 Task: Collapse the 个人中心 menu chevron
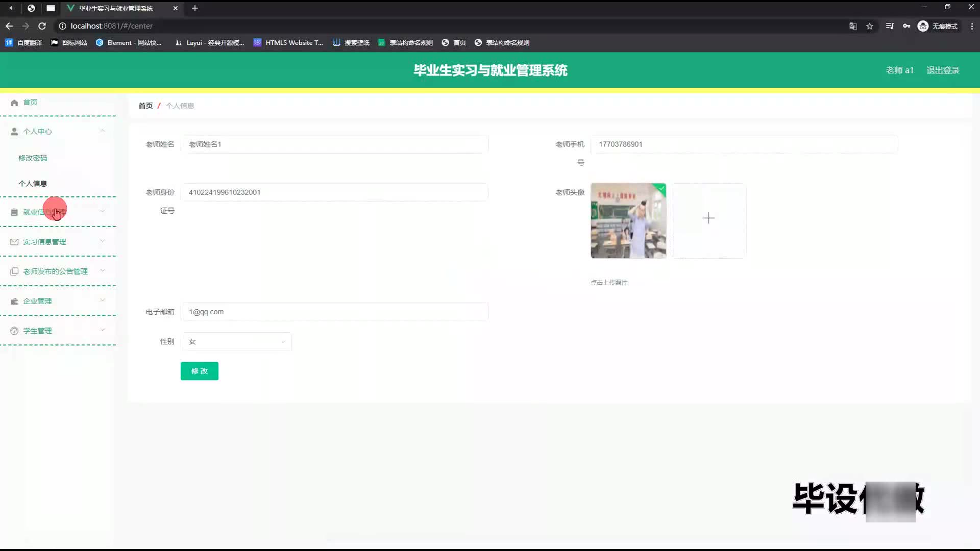(x=103, y=131)
